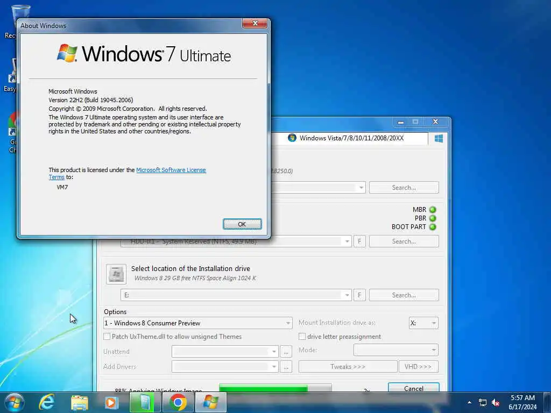
Task: Click the browse button next to Add Drivers
Action: [286, 367]
